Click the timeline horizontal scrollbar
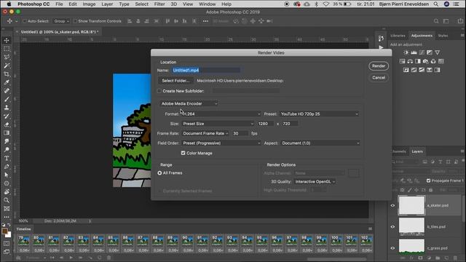 tap(337, 259)
